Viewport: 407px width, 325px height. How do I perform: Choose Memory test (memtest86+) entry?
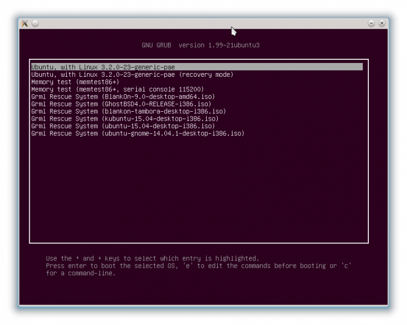point(75,82)
